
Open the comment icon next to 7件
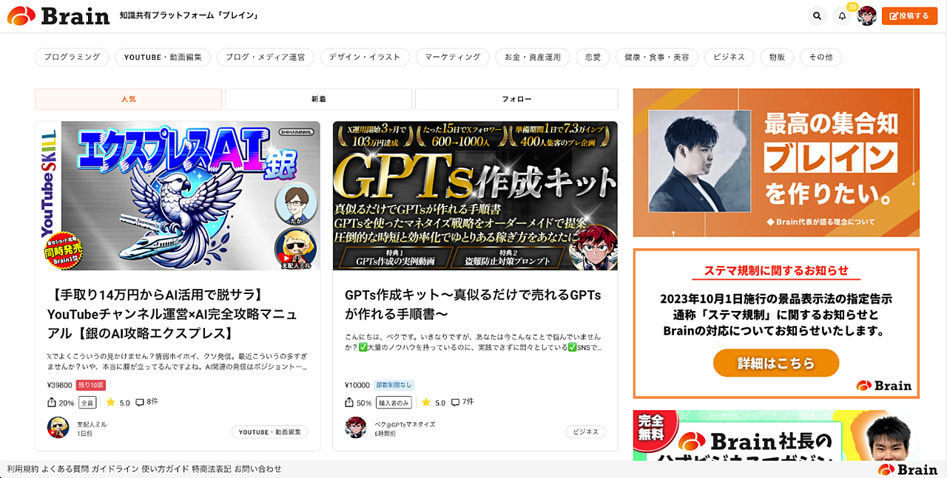pos(455,403)
